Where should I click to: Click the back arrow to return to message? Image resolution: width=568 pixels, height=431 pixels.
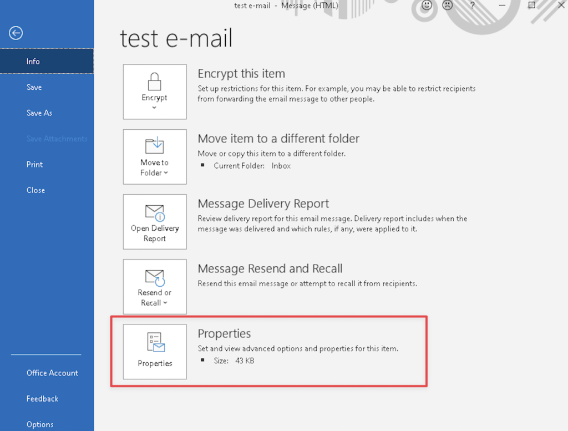point(16,33)
